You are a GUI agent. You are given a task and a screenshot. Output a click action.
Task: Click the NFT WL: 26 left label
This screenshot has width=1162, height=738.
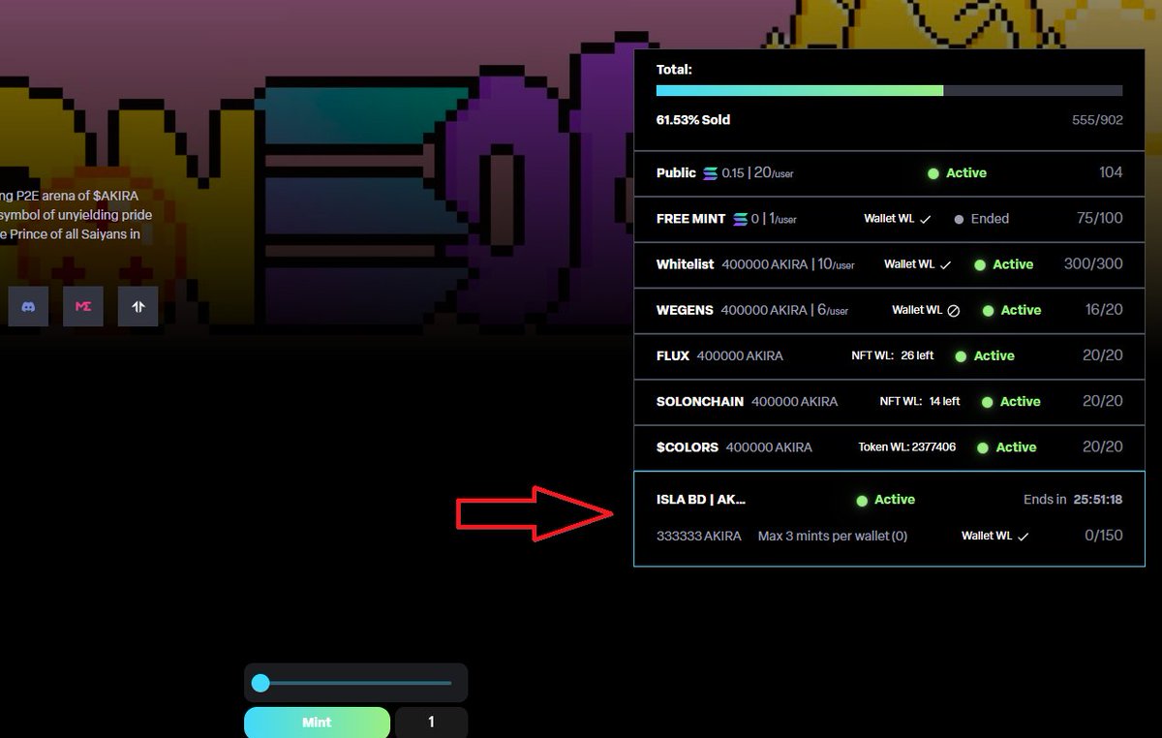point(893,355)
